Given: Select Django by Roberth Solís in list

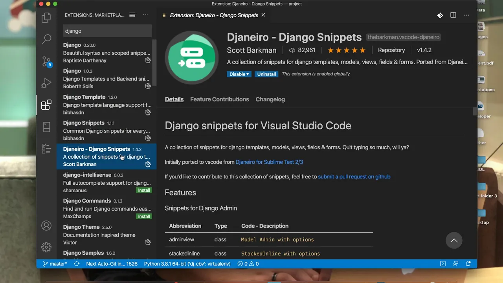Looking at the screenshot, I should [107, 79].
